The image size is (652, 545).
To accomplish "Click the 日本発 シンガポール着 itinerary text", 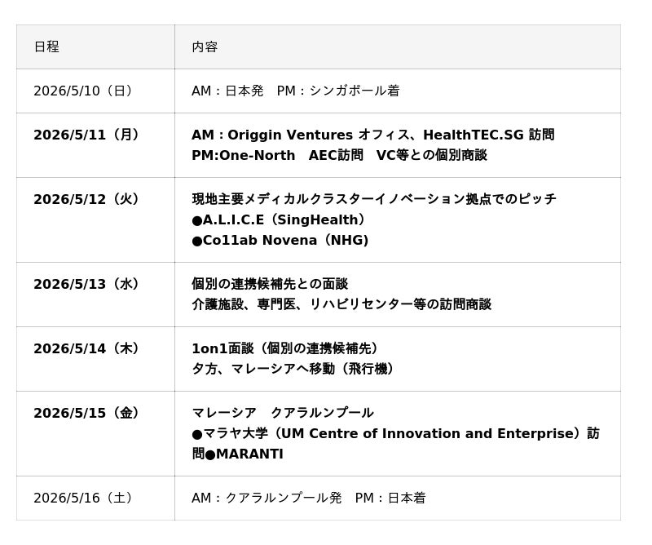I will [x=295, y=91].
